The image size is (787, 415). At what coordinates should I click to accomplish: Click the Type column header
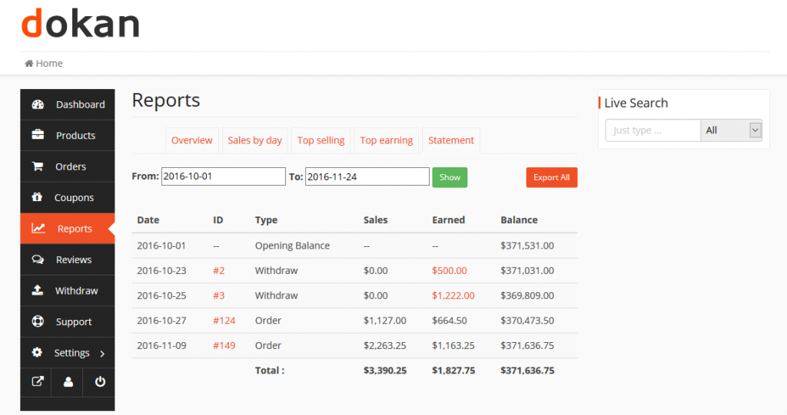tap(266, 220)
